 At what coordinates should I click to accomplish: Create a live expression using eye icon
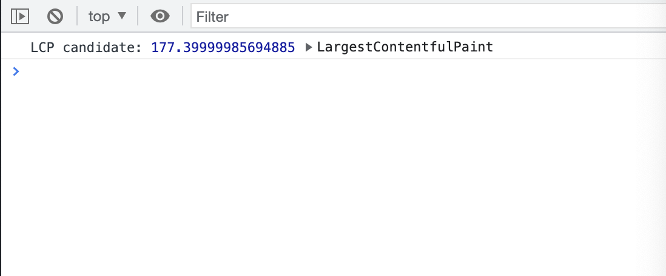tap(160, 16)
